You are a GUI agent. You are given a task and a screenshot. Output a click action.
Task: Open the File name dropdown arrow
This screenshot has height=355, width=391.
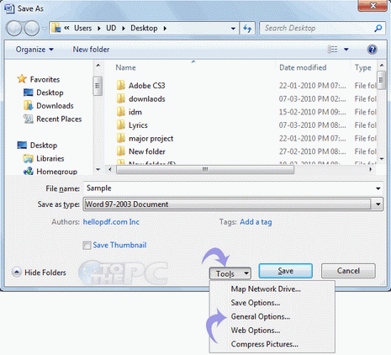378,188
